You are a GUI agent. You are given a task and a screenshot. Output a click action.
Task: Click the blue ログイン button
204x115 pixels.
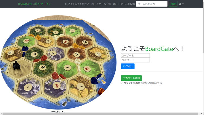[x=127, y=66]
